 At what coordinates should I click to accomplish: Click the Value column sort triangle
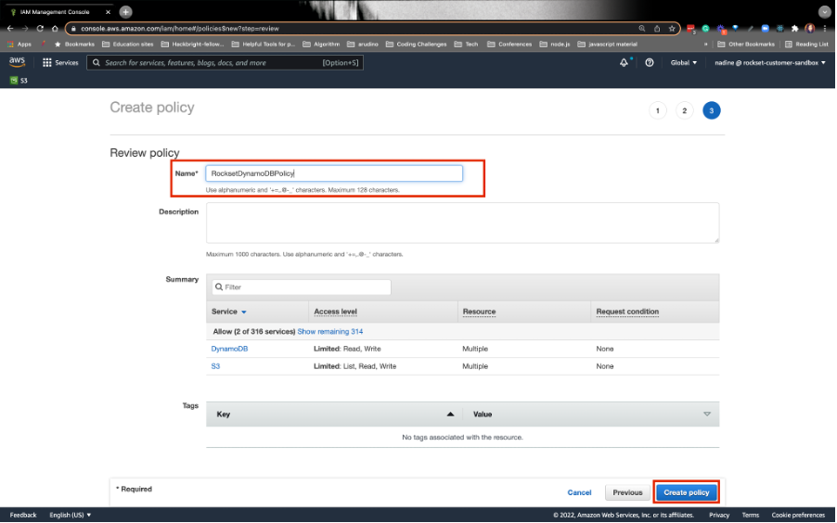[707, 415]
